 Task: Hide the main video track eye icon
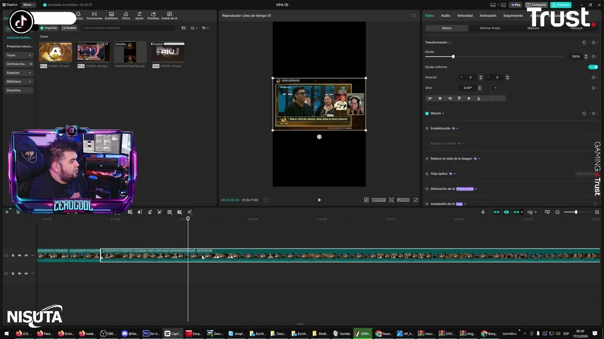(x=19, y=255)
